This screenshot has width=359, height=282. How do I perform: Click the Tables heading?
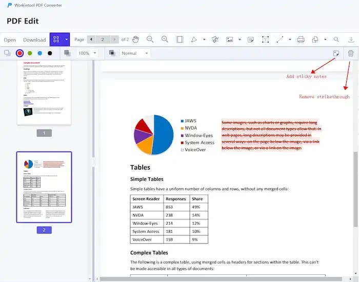click(140, 167)
